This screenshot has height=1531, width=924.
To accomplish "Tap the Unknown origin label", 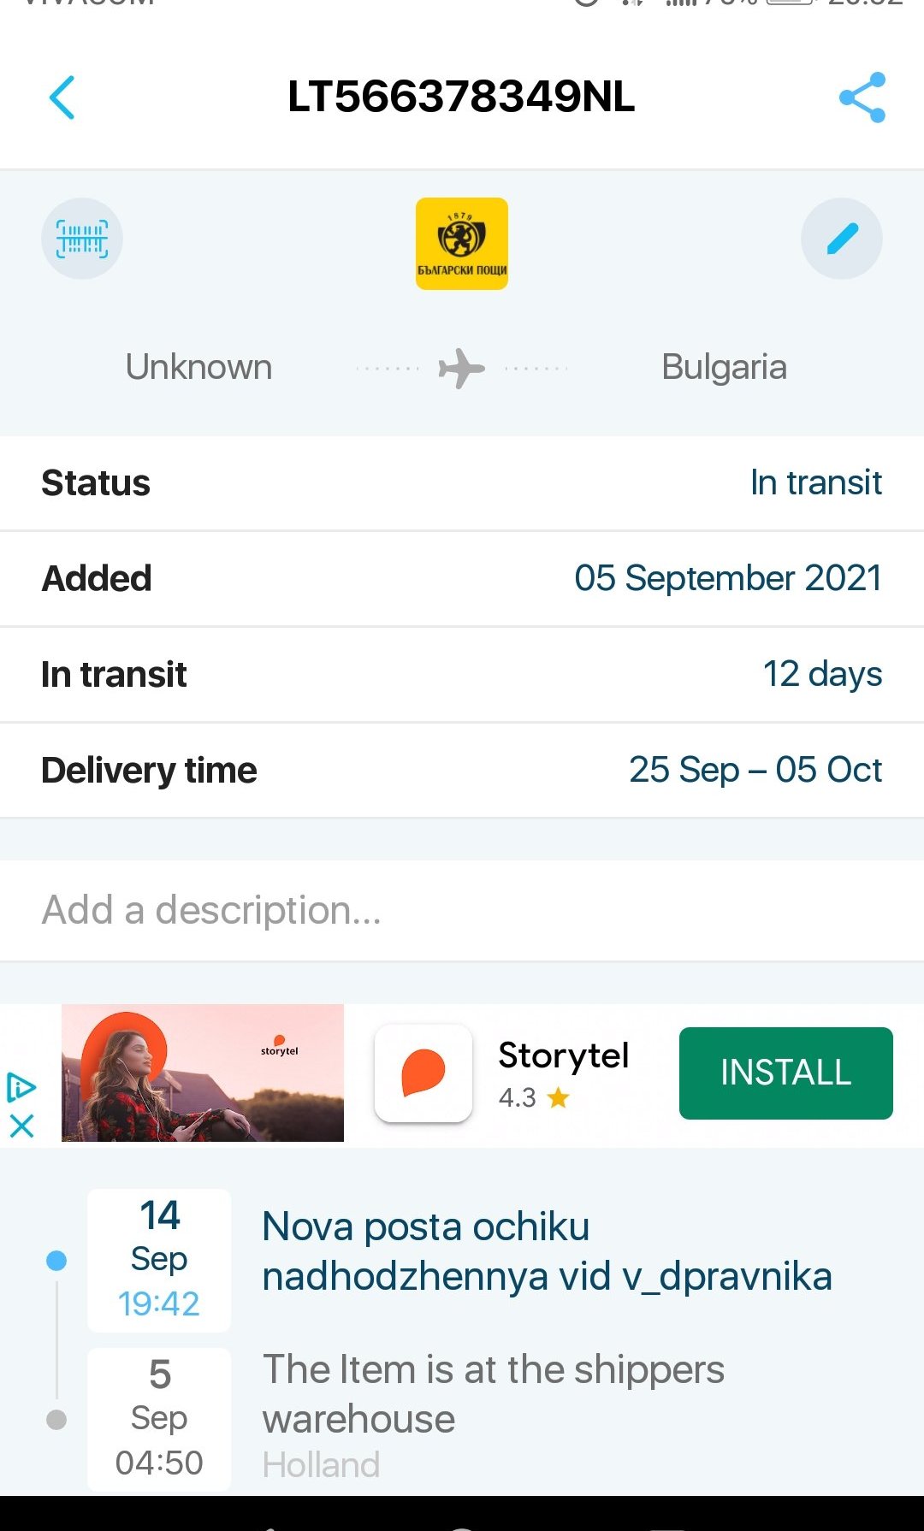I will coord(198,368).
